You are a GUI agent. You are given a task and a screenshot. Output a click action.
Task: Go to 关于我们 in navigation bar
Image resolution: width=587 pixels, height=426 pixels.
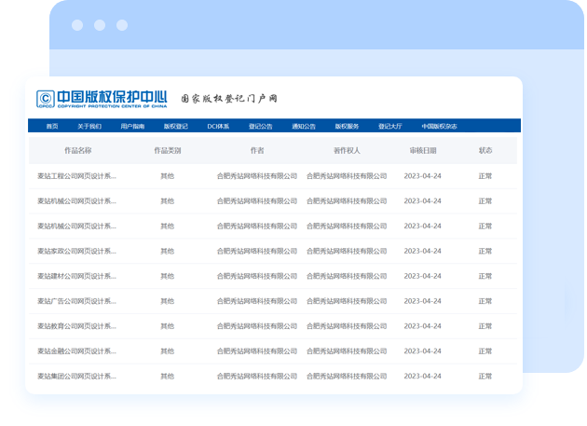tap(89, 126)
